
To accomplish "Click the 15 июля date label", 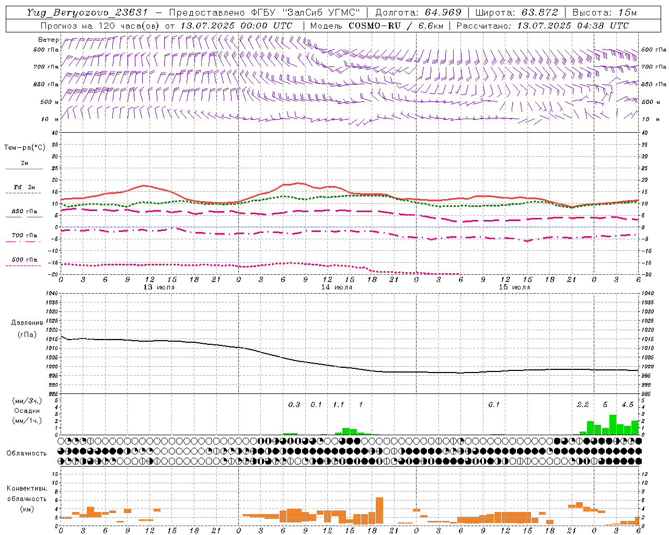I will click(514, 287).
